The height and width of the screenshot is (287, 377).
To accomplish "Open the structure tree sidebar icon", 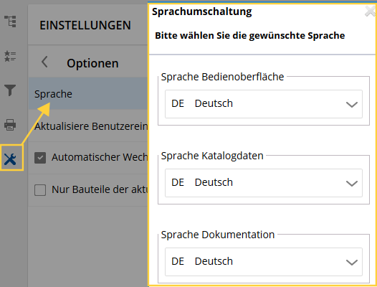I will point(10,22).
